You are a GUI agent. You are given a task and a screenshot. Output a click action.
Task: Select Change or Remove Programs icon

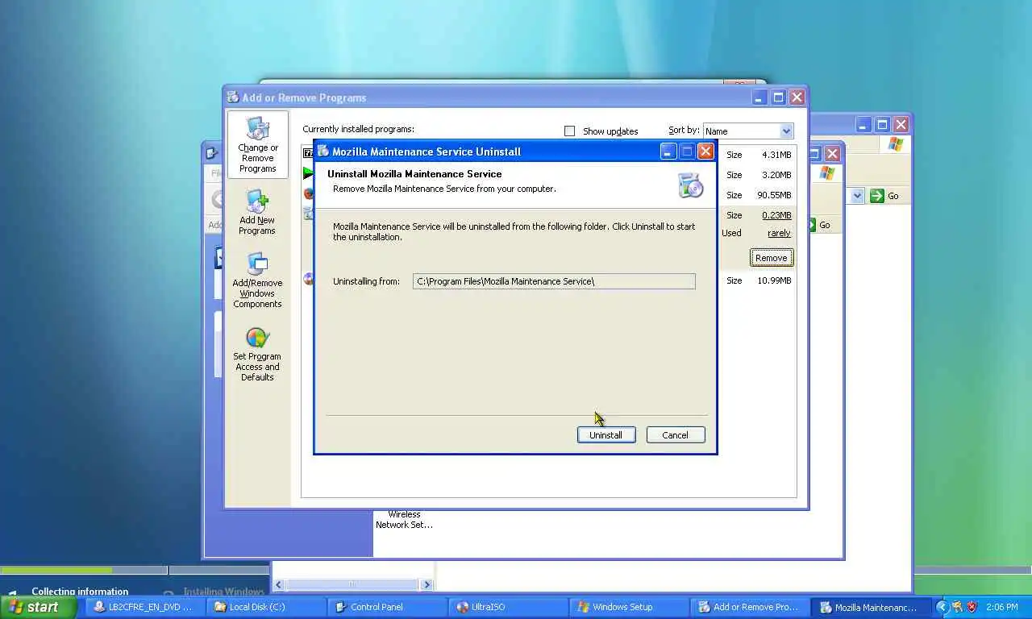click(257, 145)
